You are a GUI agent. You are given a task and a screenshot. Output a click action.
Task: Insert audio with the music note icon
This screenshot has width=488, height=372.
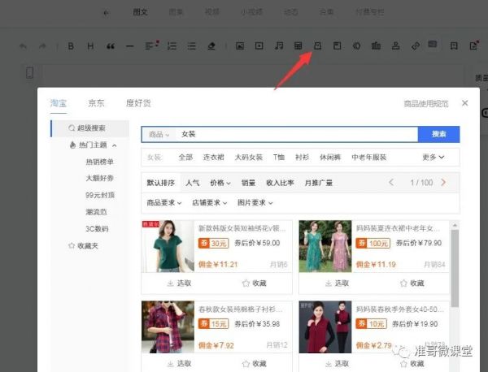click(x=279, y=46)
